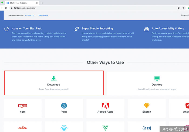Click the Desktop card title
Viewport: 189px width, 132px height.
(x=157, y=85)
